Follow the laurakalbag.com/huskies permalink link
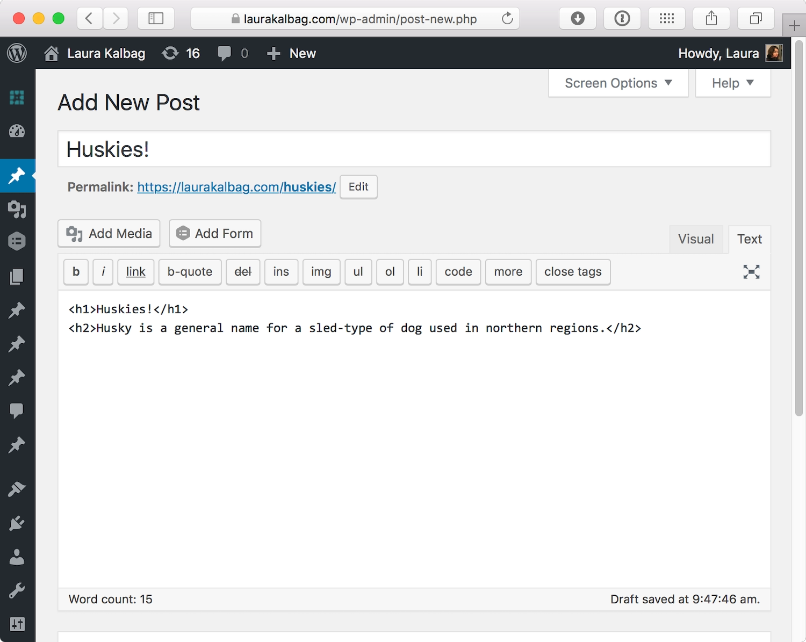The width and height of the screenshot is (806, 642). coord(236,187)
